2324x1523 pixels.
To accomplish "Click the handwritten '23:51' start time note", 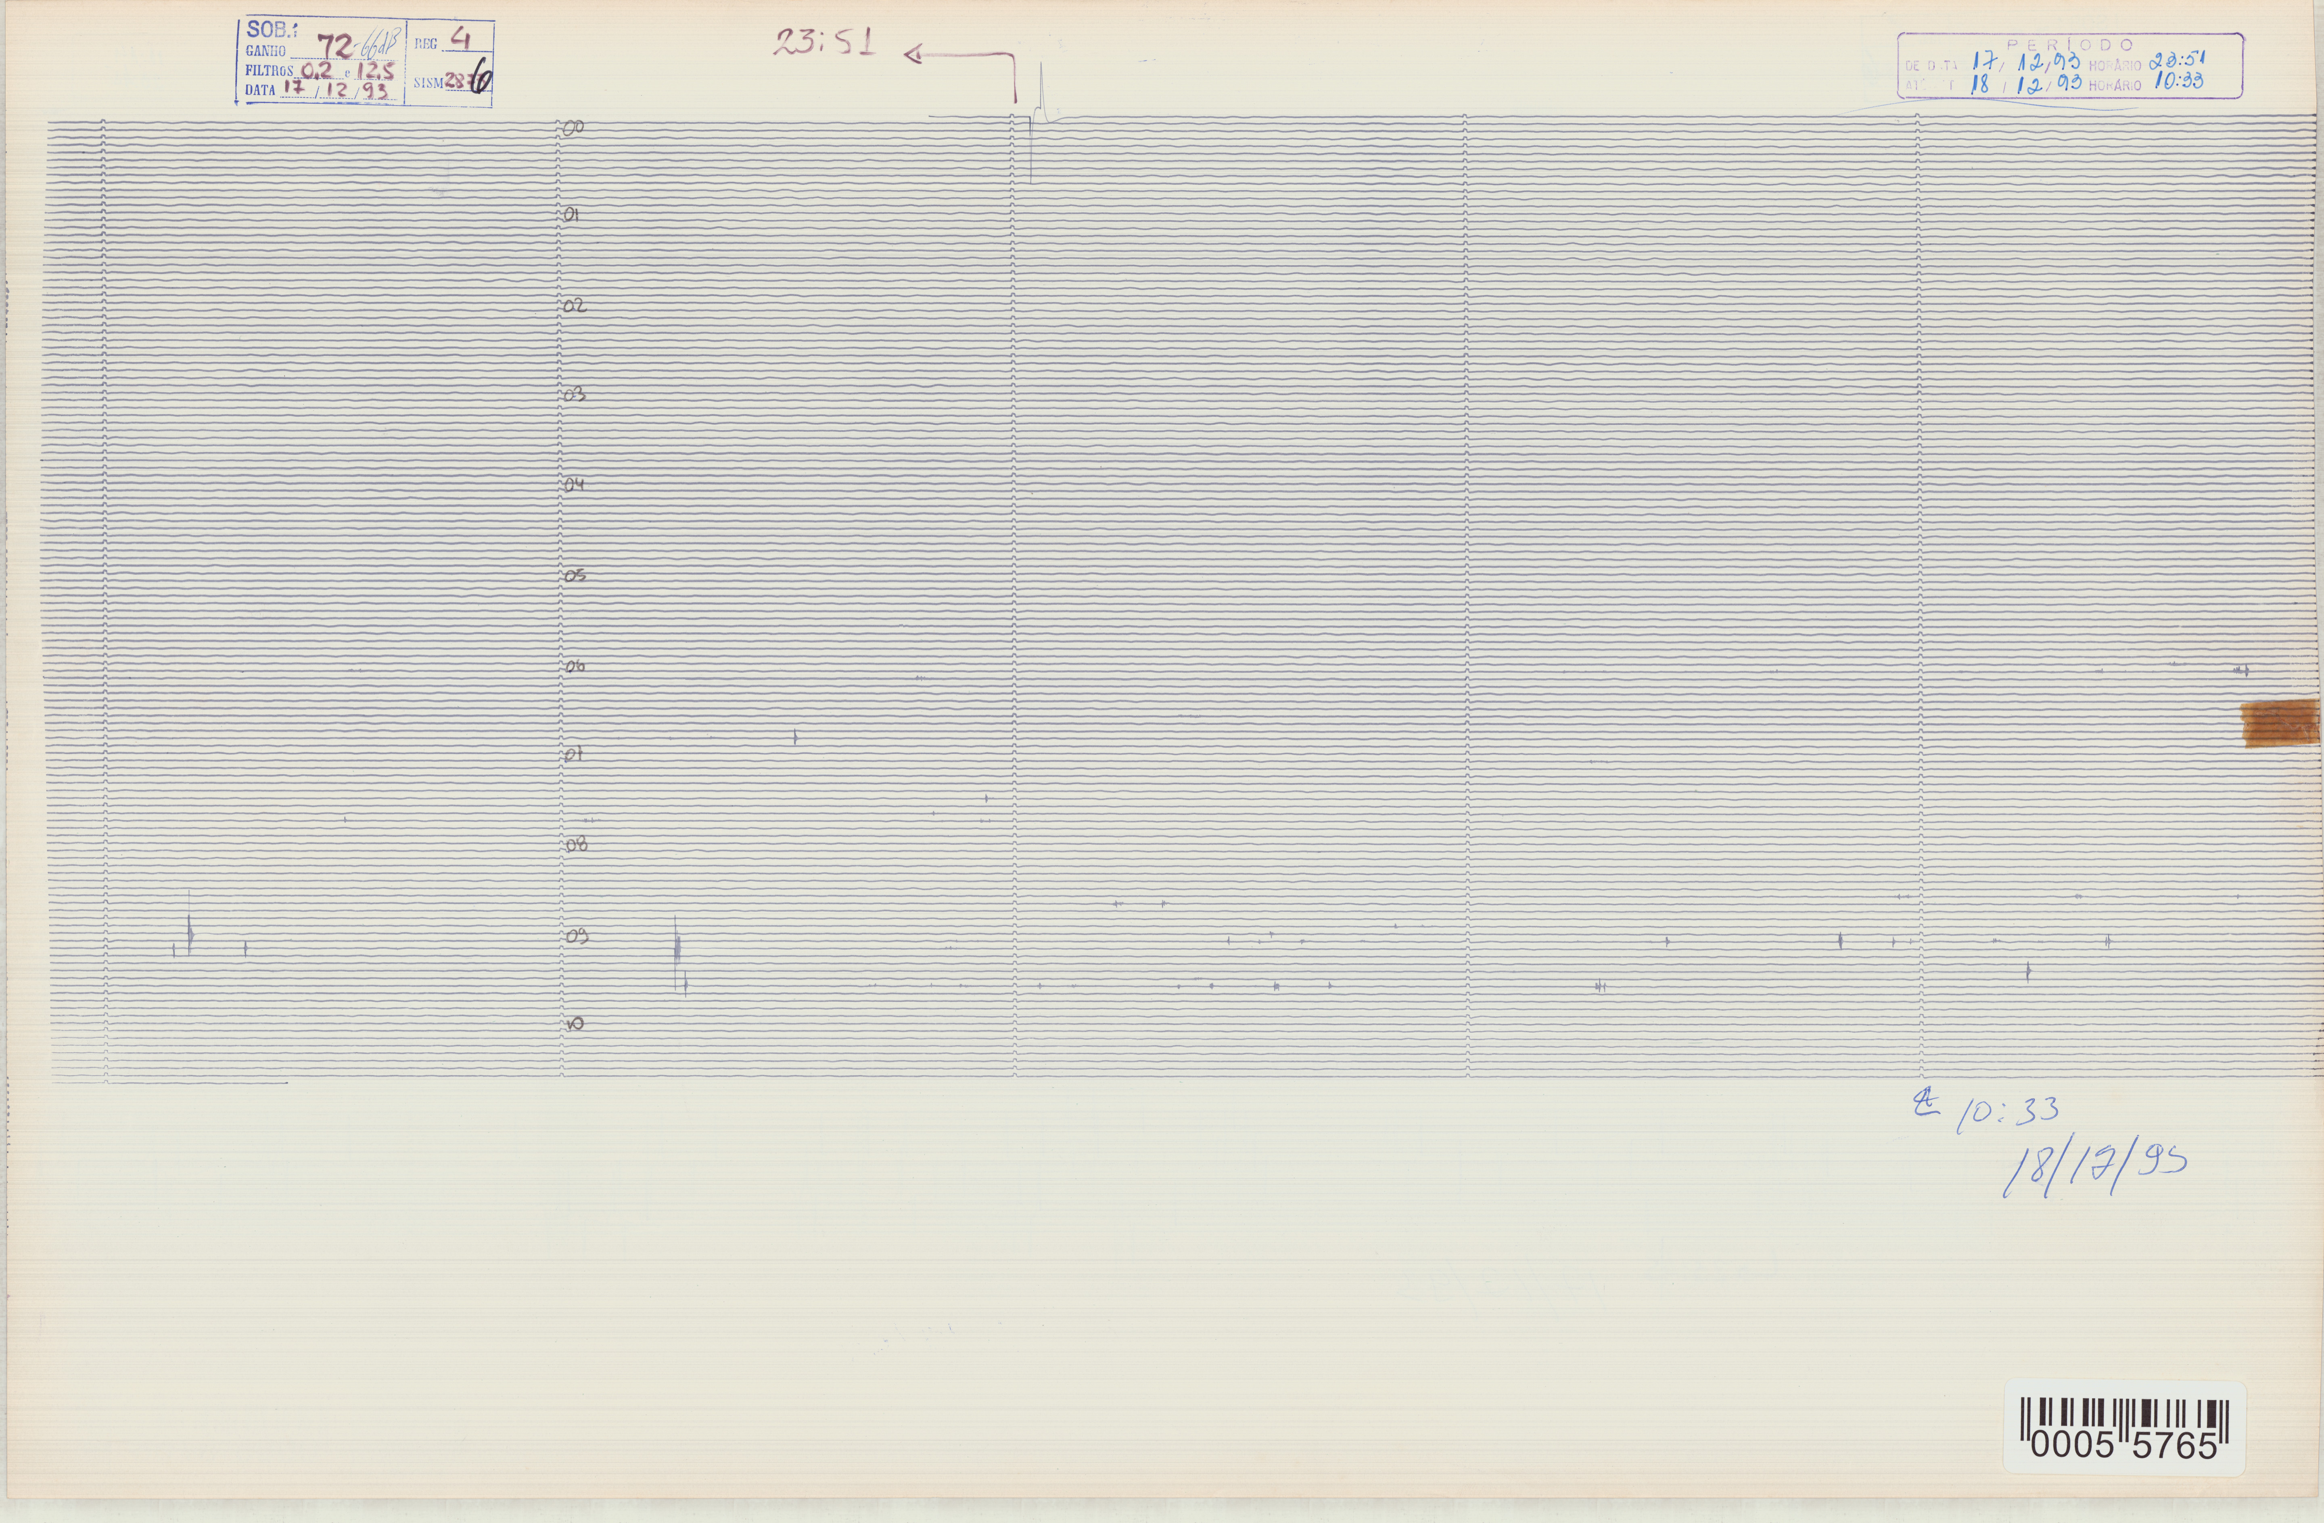I will pos(825,43).
